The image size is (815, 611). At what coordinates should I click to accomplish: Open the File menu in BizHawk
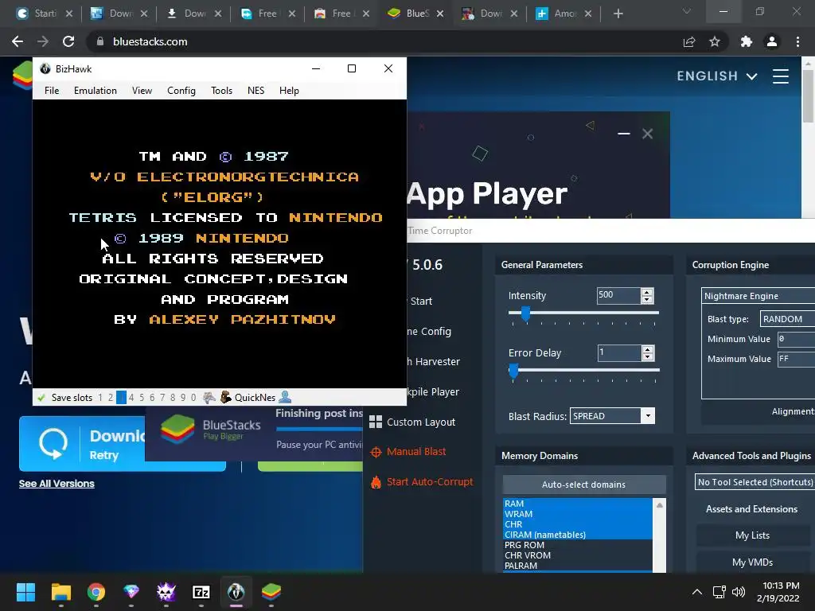point(52,91)
